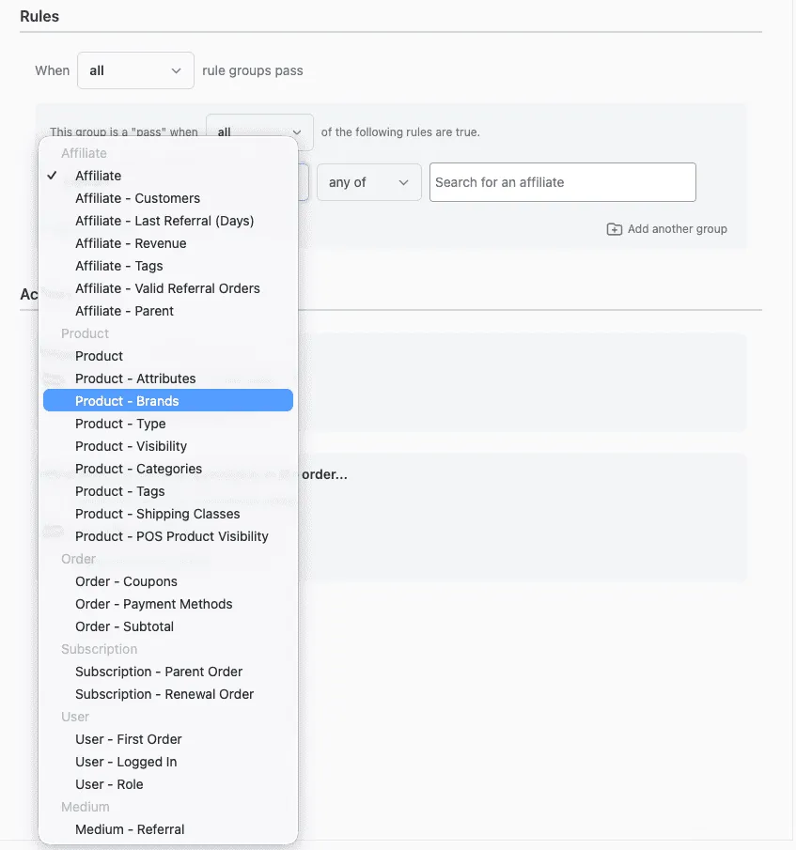Open the group pass condition 'all' dropdown
The image size is (796, 850).
(x=259, y=131)
